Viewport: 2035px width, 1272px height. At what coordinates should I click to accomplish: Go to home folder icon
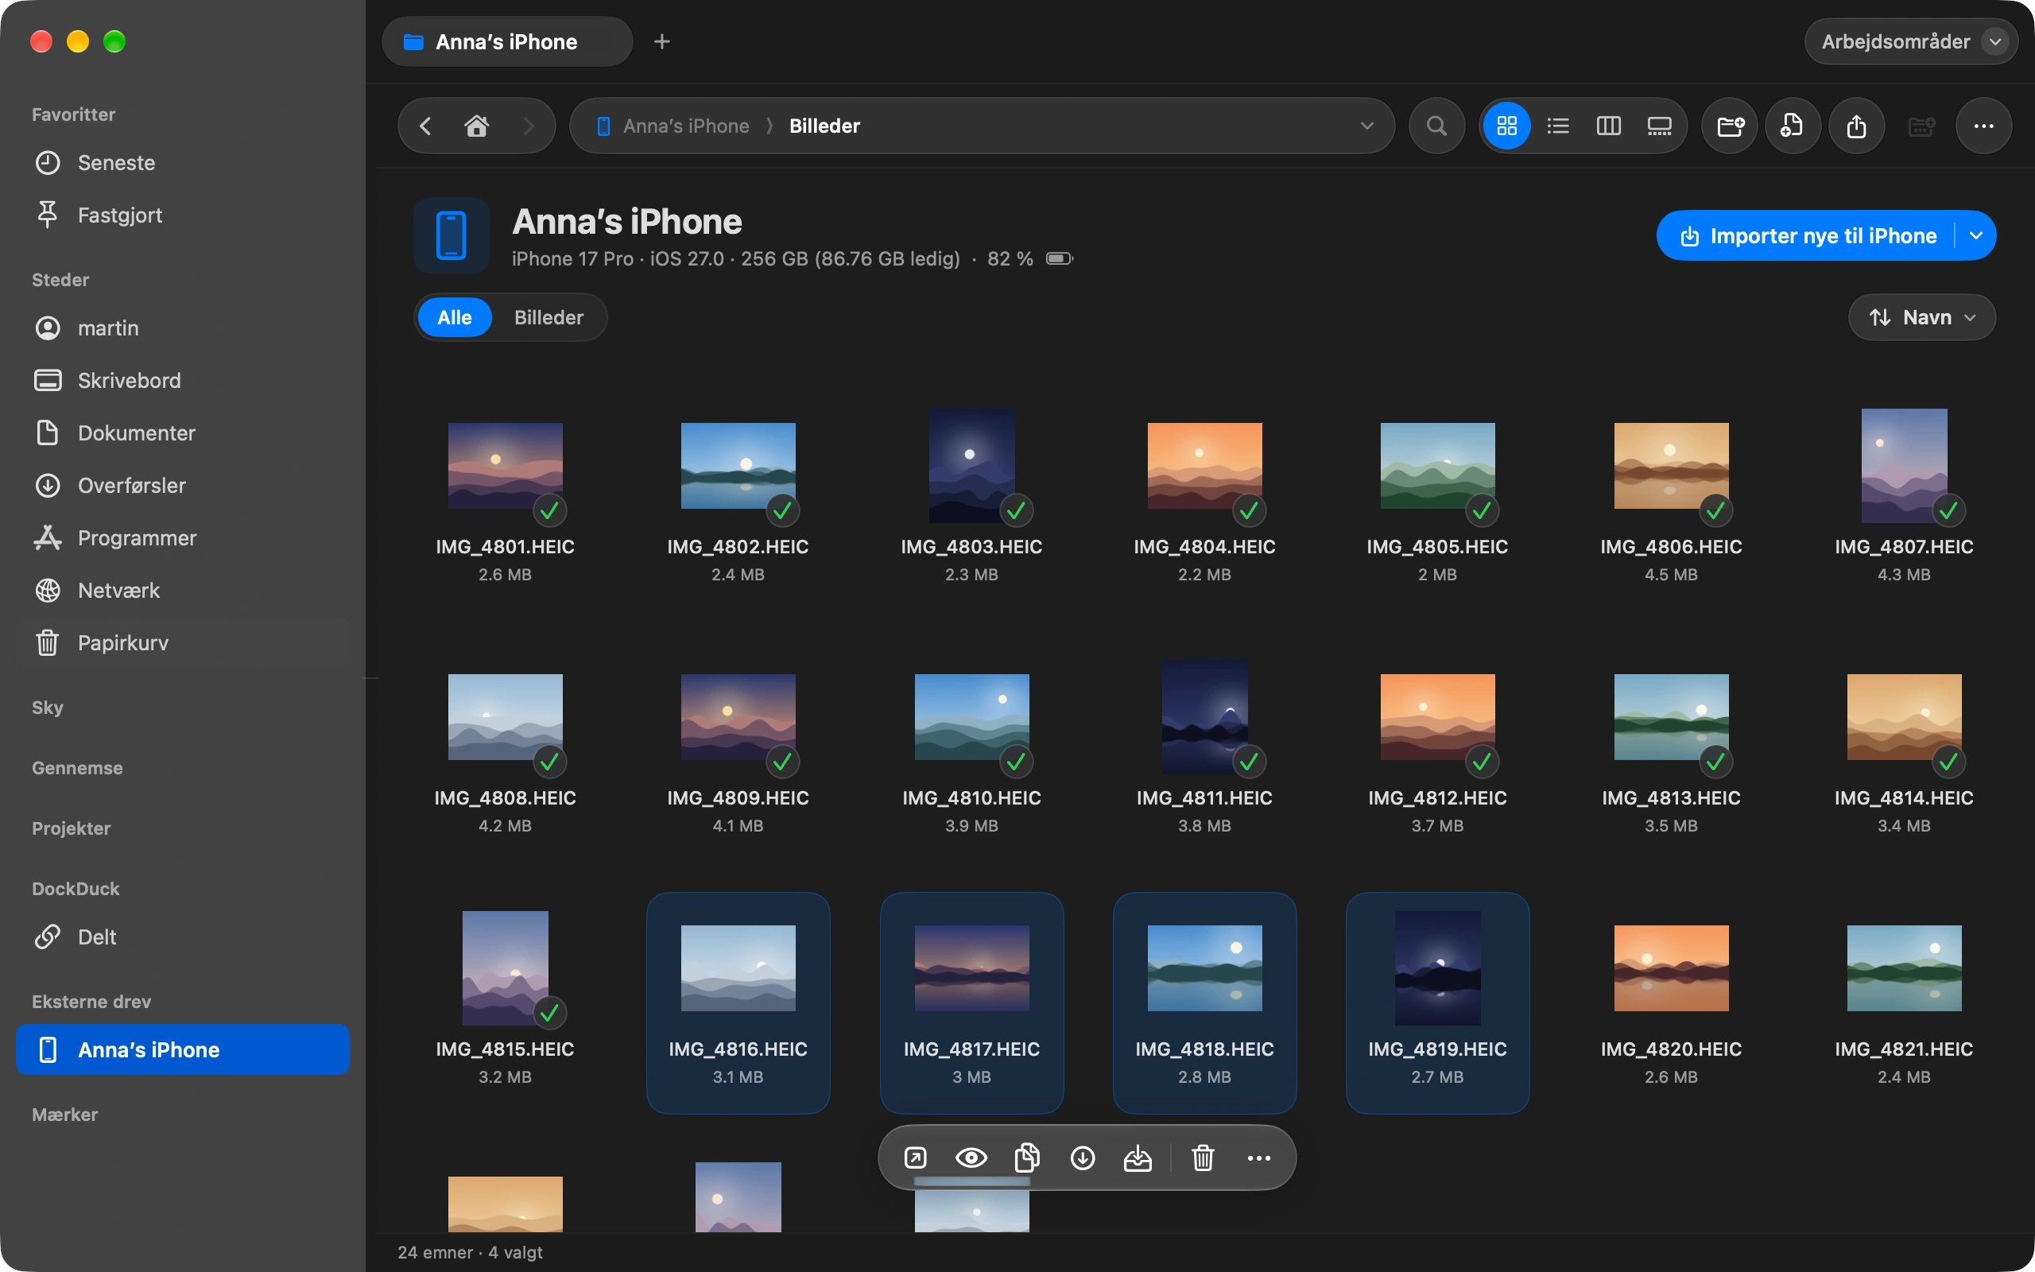(x=476, y=126)
